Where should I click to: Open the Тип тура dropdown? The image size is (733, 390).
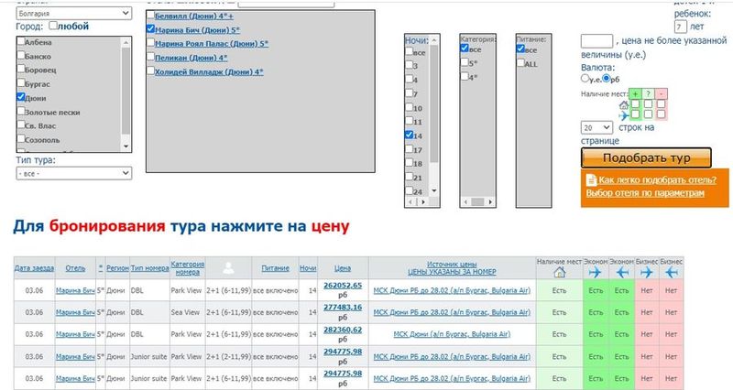pos(74,173)
